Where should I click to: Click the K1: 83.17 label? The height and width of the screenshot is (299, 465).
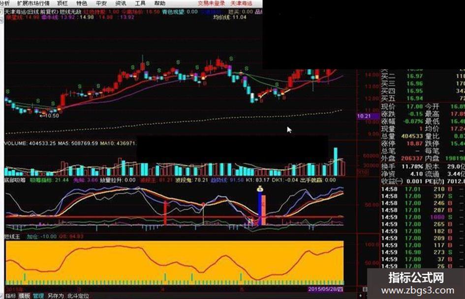(258, 180)
